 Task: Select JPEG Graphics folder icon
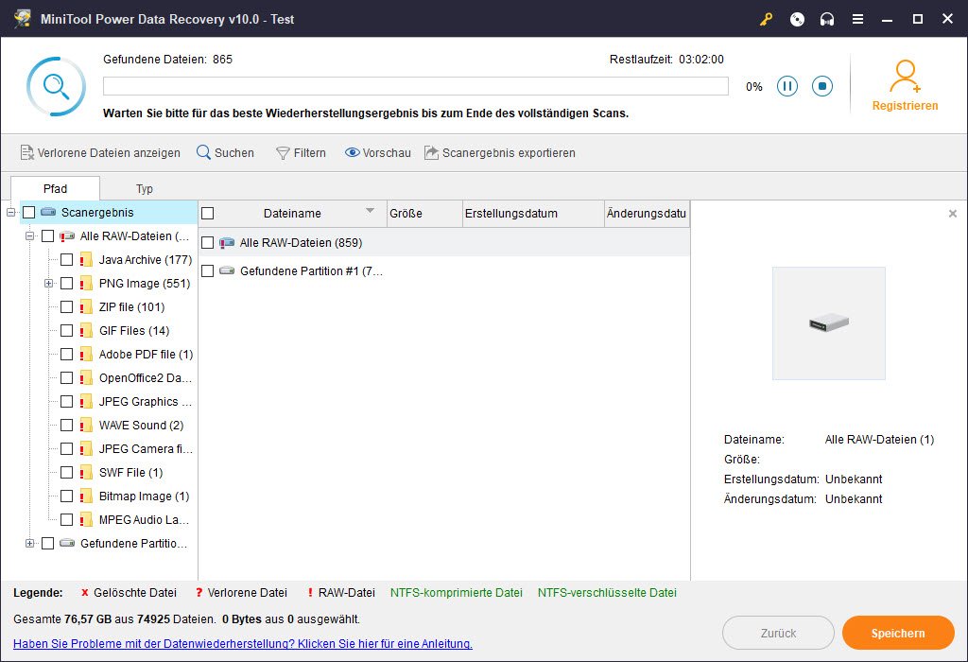86,401
